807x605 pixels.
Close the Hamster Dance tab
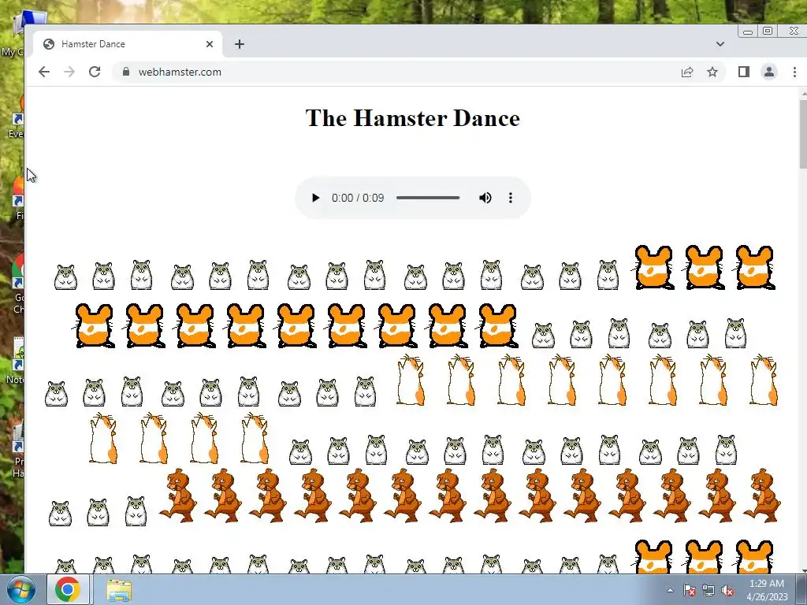(210, 44)
